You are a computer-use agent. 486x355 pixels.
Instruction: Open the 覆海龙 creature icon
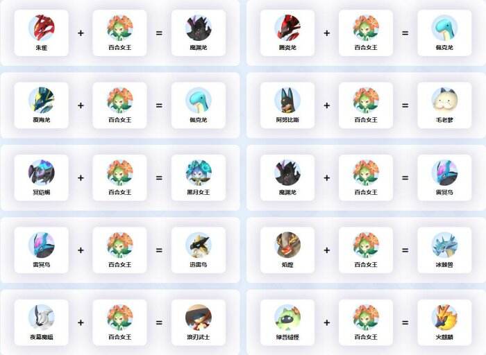click(x=42, y=100)
